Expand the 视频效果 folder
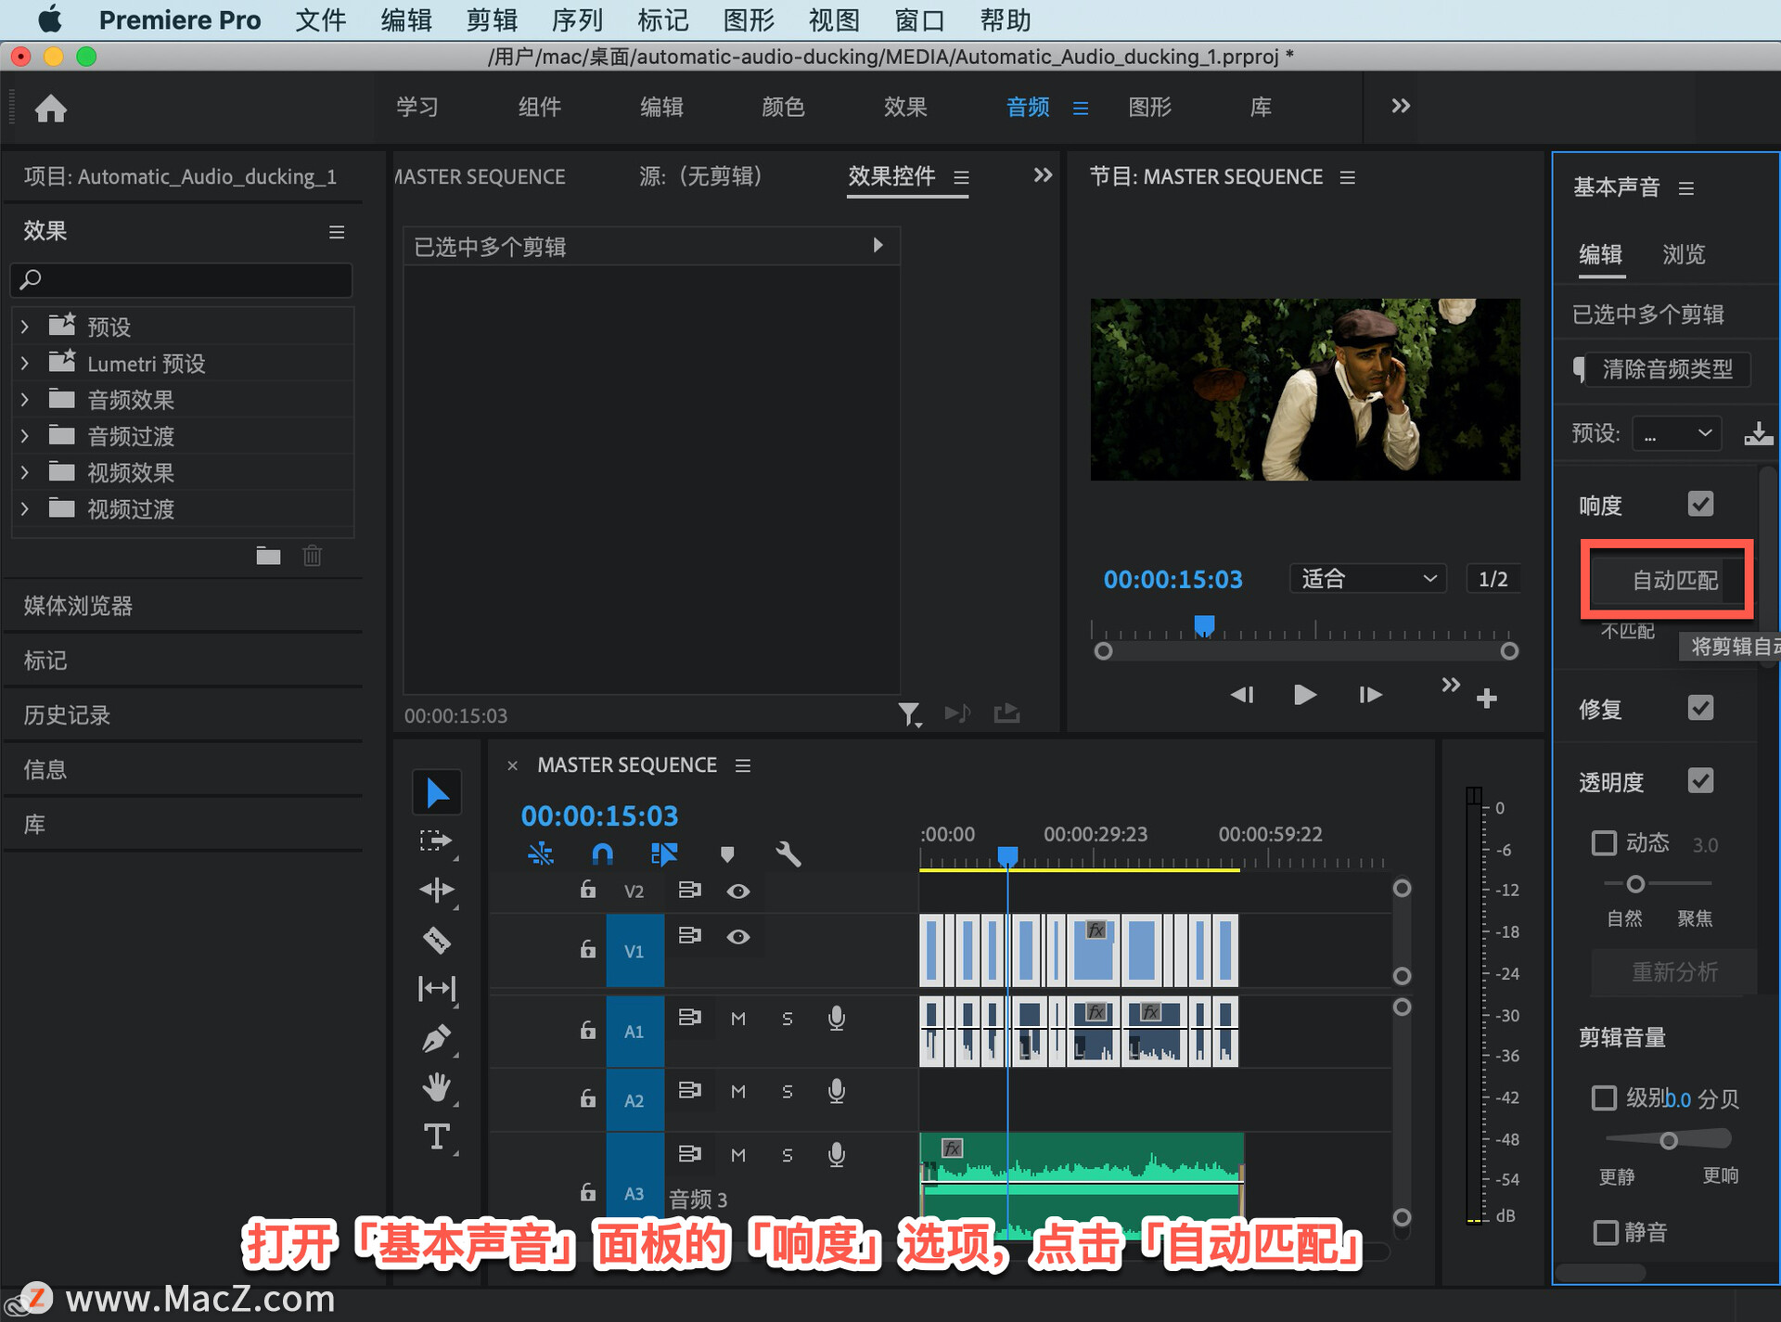The image size is (1781, 1322). (25, 472)
